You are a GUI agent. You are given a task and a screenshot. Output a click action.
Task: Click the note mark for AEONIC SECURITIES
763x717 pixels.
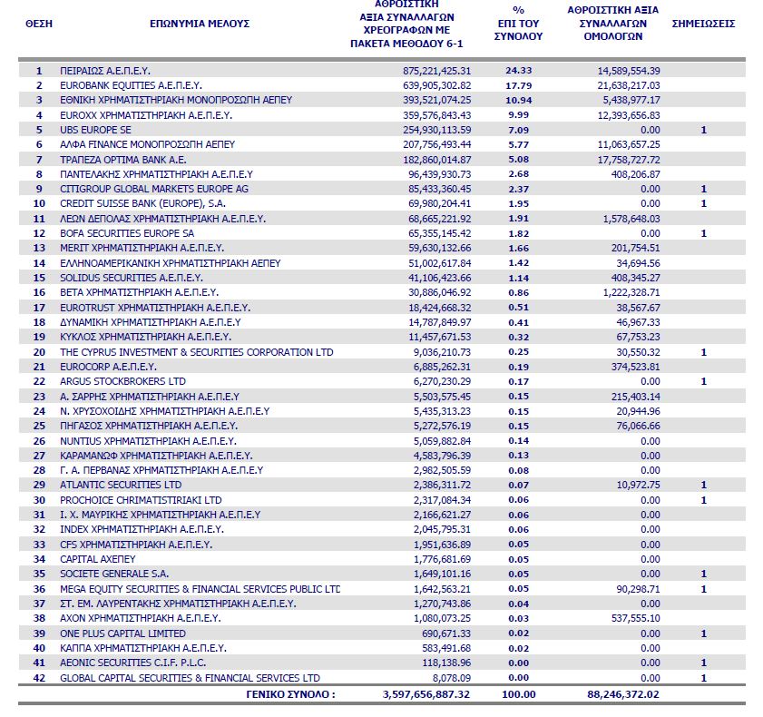pos(703,663)
